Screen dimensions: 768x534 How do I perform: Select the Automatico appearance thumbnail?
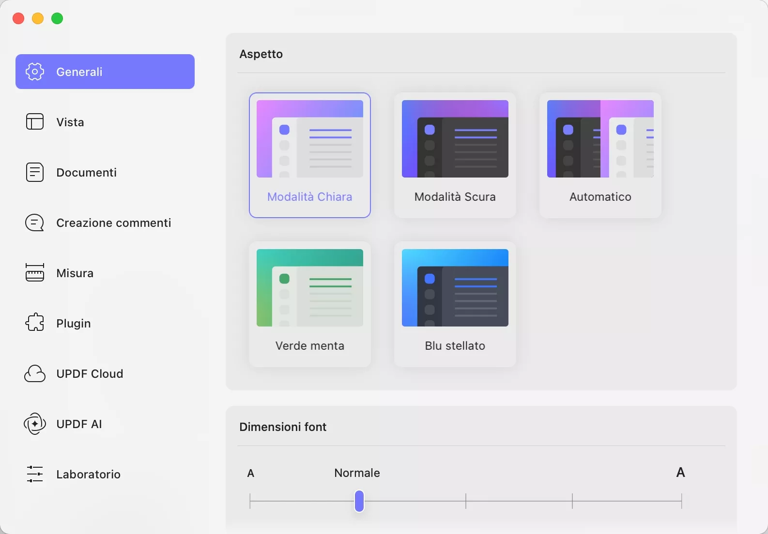coord(600,139)
